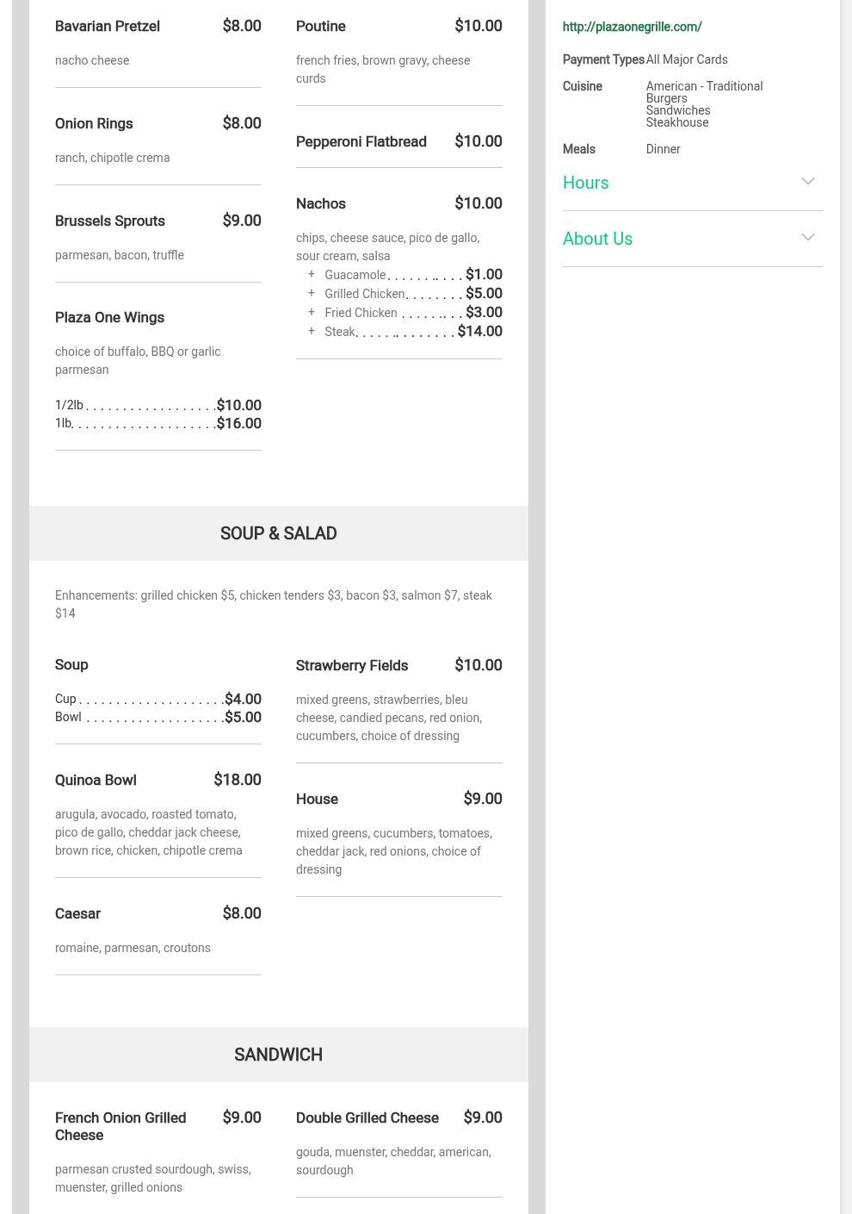Select the SOUP & SALAD section header
This screenshot has height=1214, width=852.
[278, 533]
